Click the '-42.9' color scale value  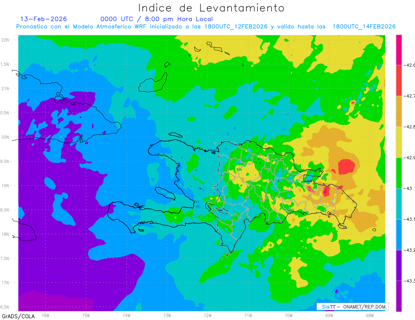click(x=409, y=157)
